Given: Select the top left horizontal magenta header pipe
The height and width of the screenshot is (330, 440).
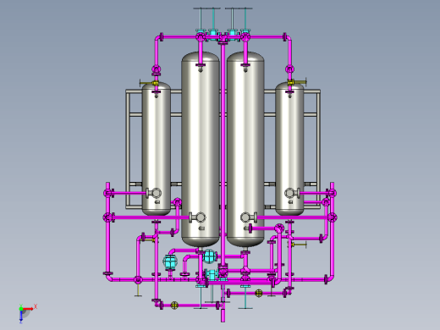Looking at the screenshot, I should coord(179,37).
